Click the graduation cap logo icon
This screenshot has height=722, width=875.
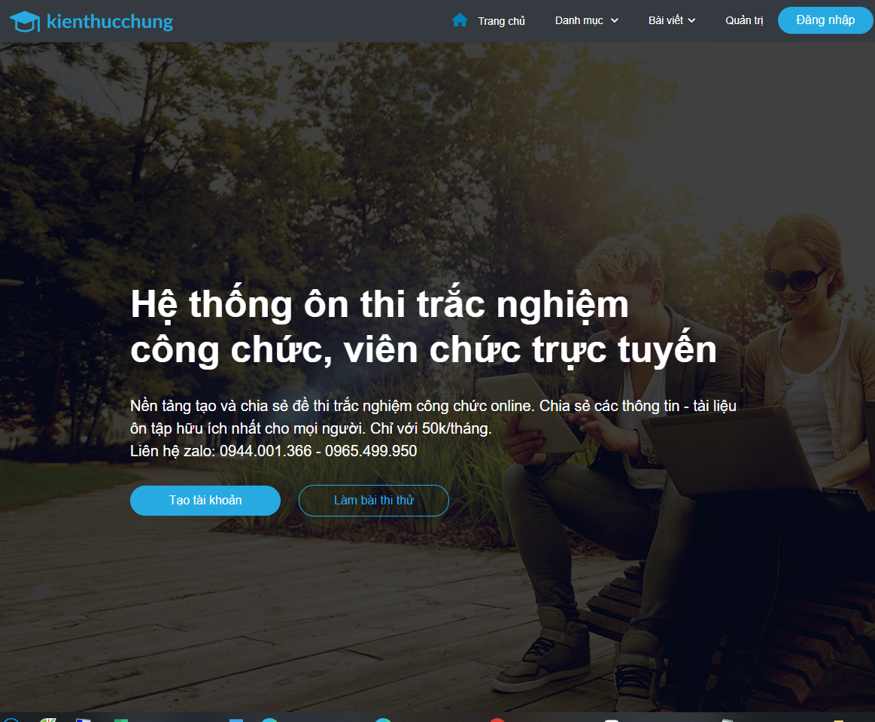point(25,22)
